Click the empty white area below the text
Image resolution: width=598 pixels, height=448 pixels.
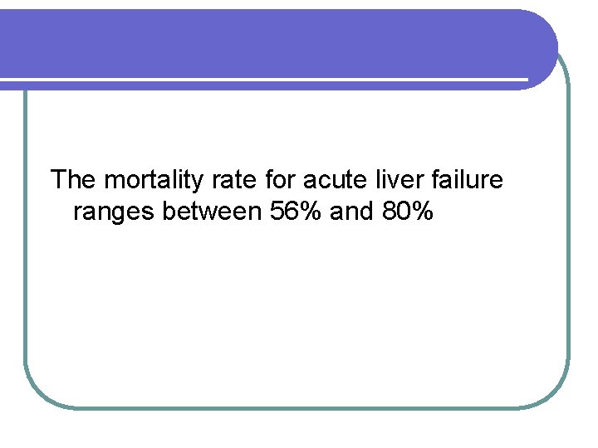point(299,315)
